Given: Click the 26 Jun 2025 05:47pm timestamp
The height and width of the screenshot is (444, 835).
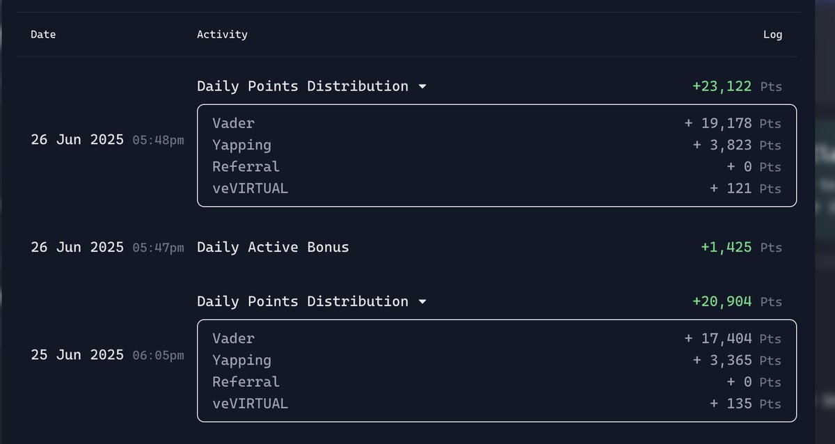Looking at the screenshot, I should pos(107,247).
